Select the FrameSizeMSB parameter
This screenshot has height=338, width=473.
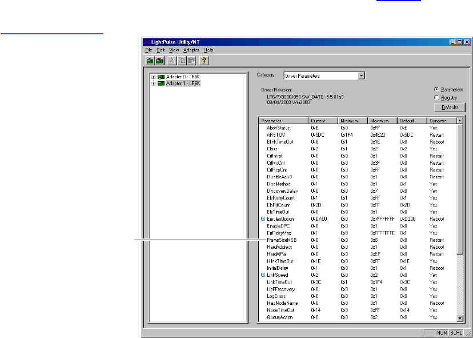pyautogui.click(x=282, y=240)
